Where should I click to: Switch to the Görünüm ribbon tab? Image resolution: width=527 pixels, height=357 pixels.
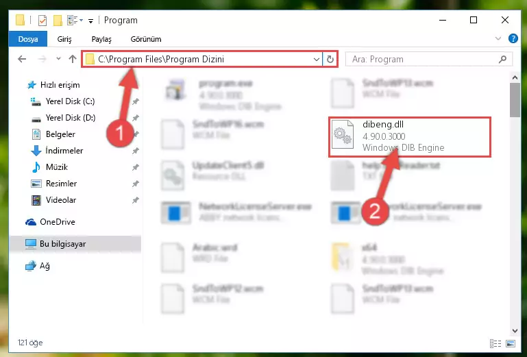[146, 39]
